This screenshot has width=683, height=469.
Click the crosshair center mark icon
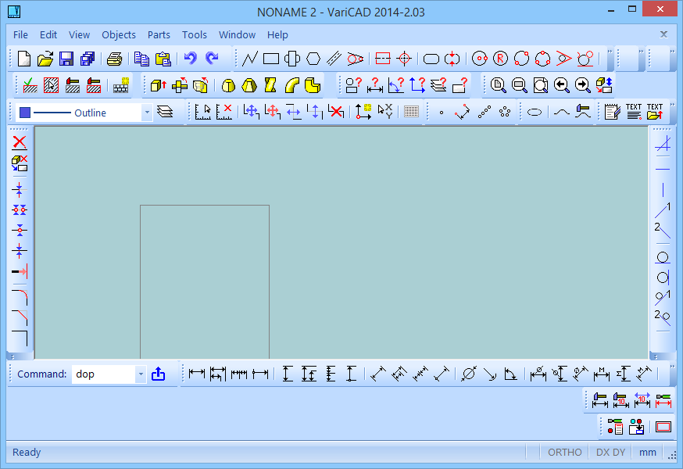pos(405,59)
